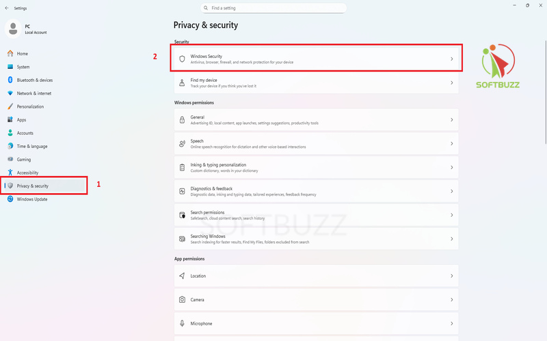Expand the Searching Windows chevron
Image resolution: width=547 pixels, height=341 pixels.
[x=452, y=239]
